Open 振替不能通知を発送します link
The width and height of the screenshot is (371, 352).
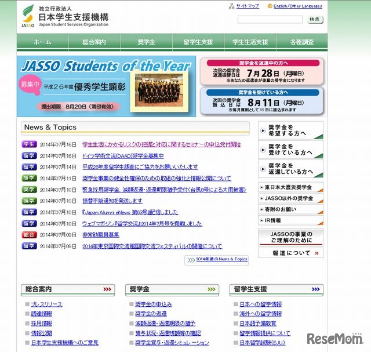(x=112, y=201)
